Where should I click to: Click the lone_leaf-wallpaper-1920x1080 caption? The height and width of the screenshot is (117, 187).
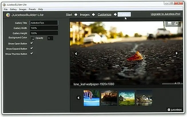(x=94, y=84)
